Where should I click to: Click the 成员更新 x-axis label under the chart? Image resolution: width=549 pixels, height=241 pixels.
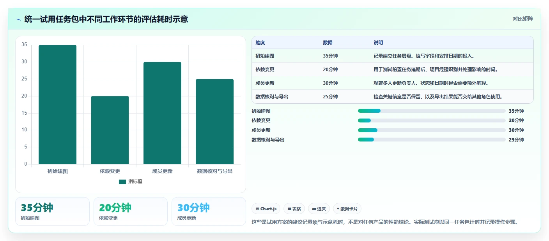tap(162, 171)
